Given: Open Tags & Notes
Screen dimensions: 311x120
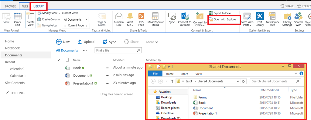Looking at the screenshot, I should [x=102, y=19].
